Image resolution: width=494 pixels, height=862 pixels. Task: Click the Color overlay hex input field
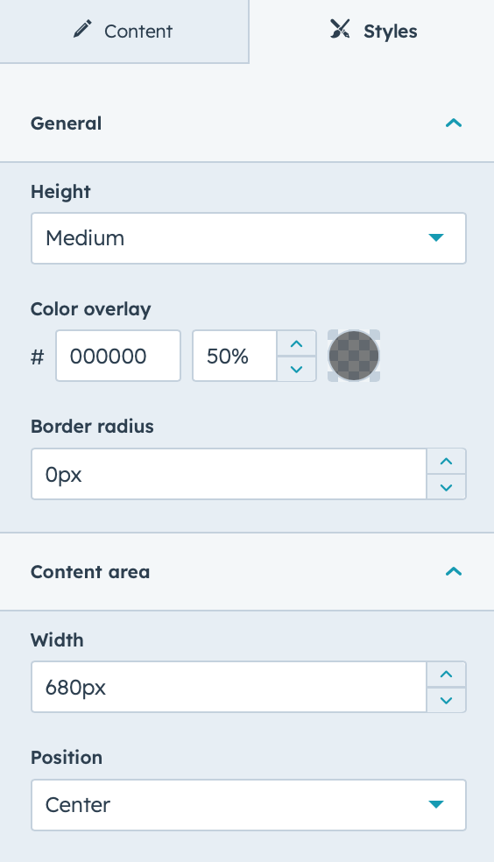coord(118,356)
